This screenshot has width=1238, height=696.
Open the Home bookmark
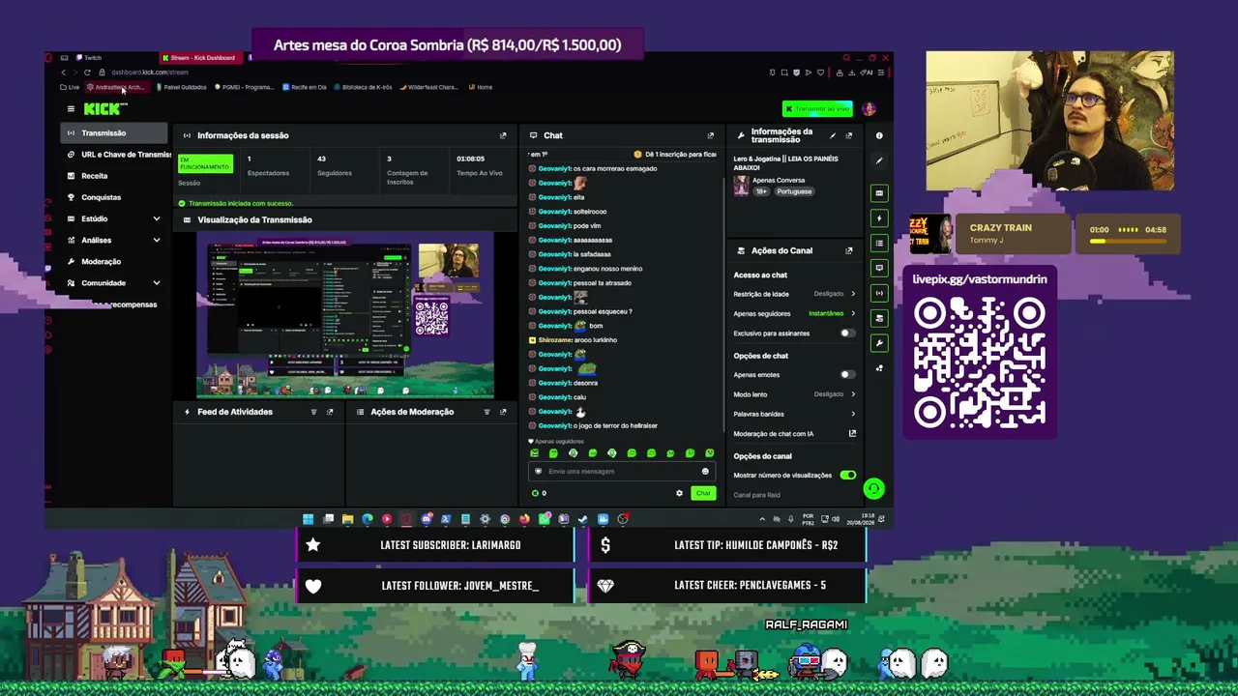[x=481, y=87]
